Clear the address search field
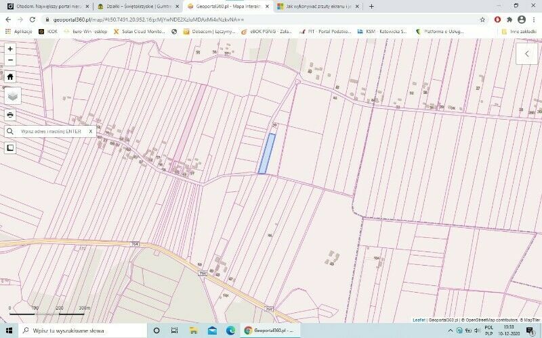Screen dimensions: 542x338 91,132
